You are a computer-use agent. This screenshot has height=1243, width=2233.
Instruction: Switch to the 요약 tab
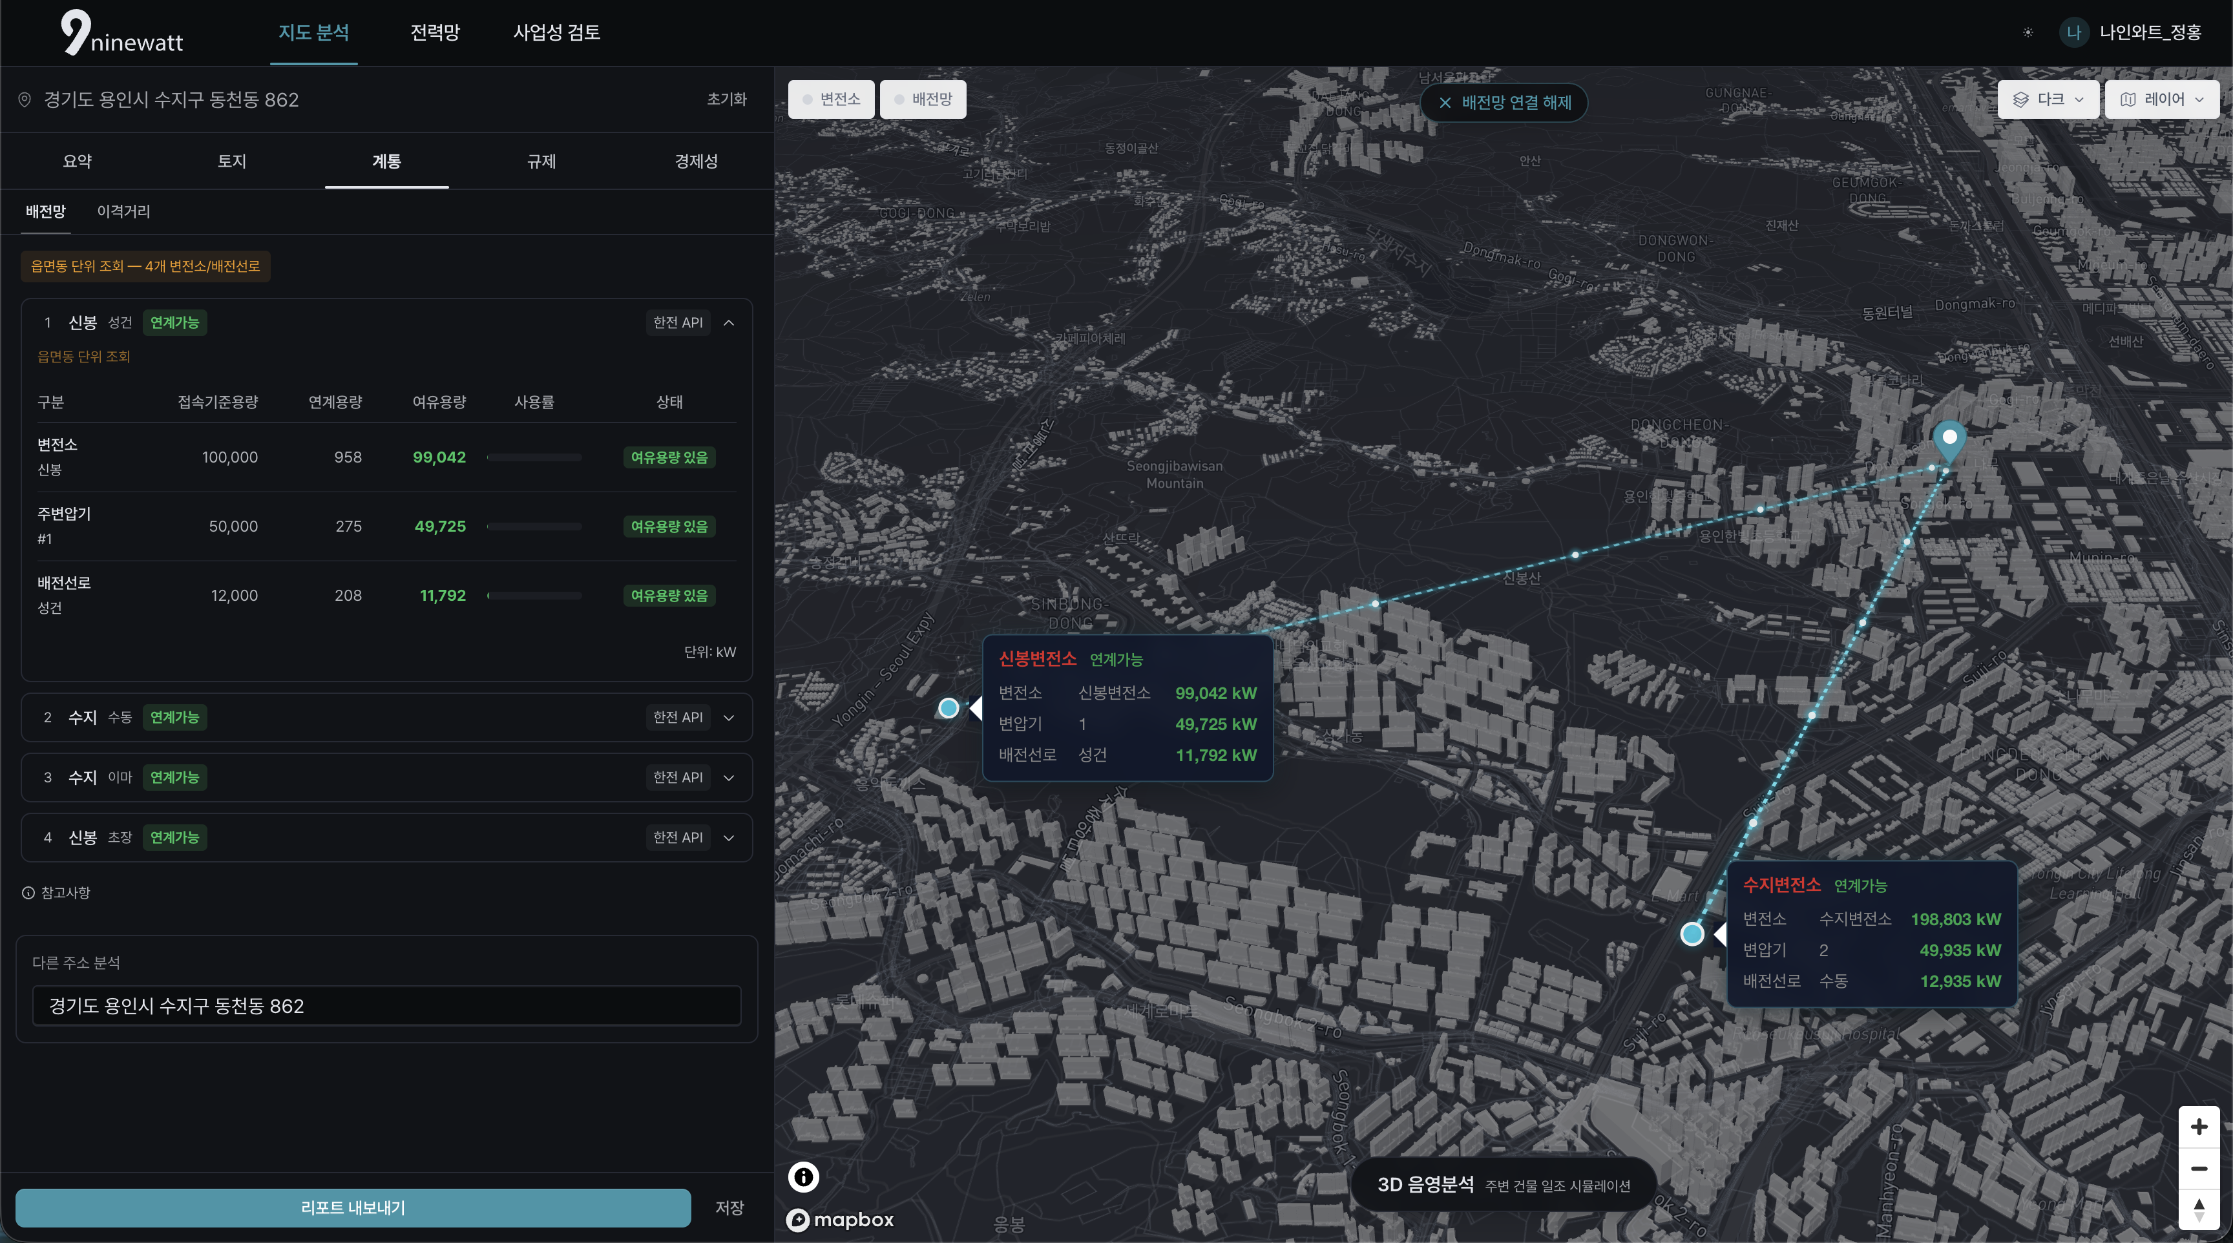point(77,162)
